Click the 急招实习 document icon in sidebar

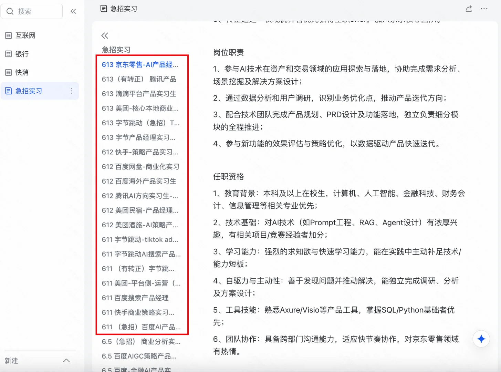click(x=9, y=91)
